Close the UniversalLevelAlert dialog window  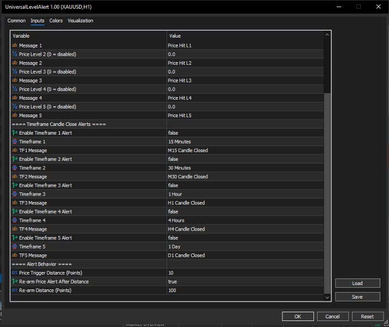point(379,7)
